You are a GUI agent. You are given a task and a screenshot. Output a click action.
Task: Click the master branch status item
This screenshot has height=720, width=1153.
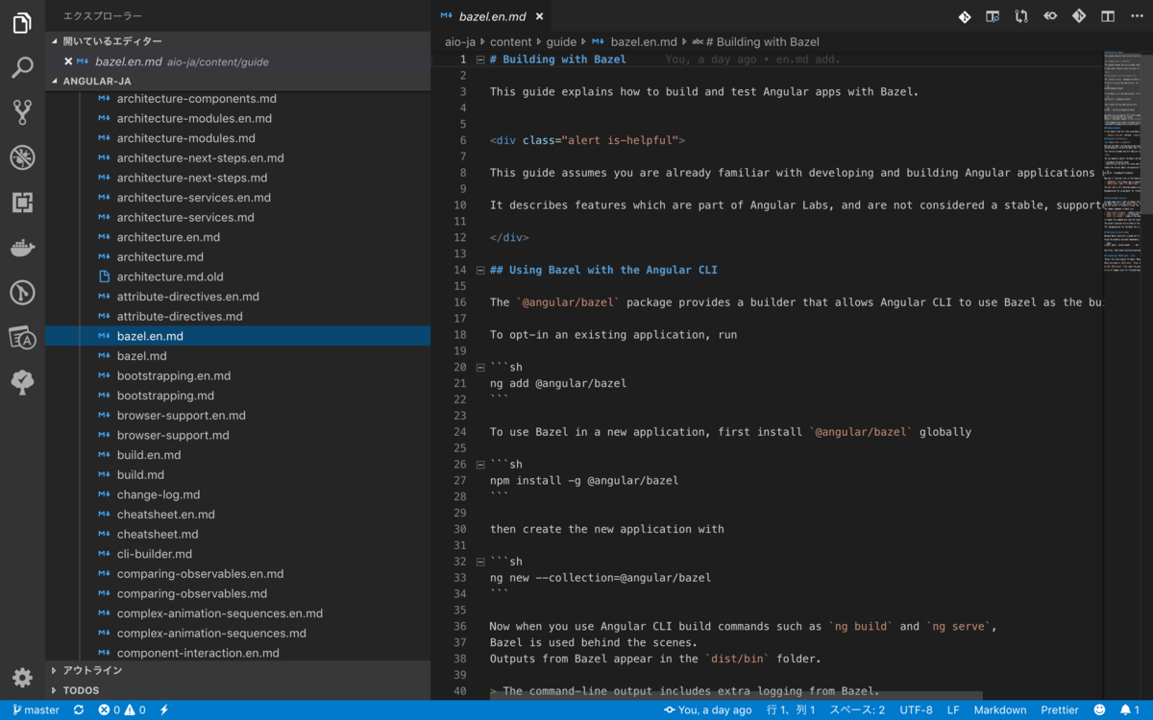coord(36,710)
